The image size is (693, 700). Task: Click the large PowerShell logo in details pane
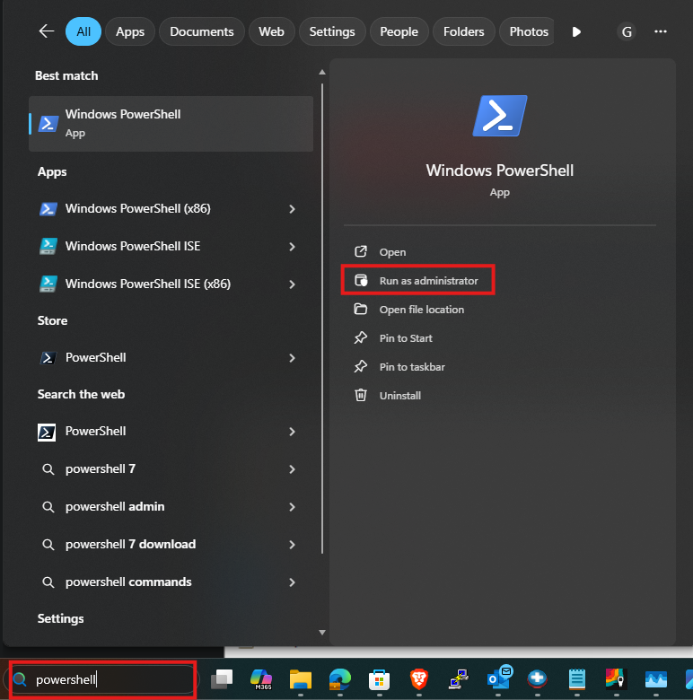point(500,116)
